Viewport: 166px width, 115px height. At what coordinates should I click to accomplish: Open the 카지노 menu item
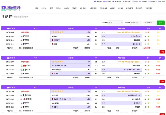[x=44, y=9]
